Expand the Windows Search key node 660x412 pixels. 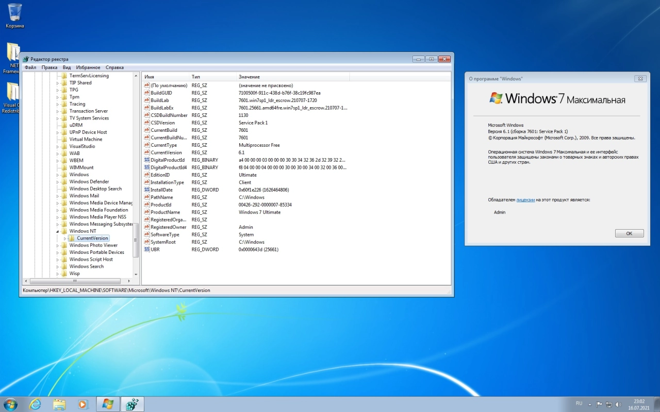coord(58,267)
